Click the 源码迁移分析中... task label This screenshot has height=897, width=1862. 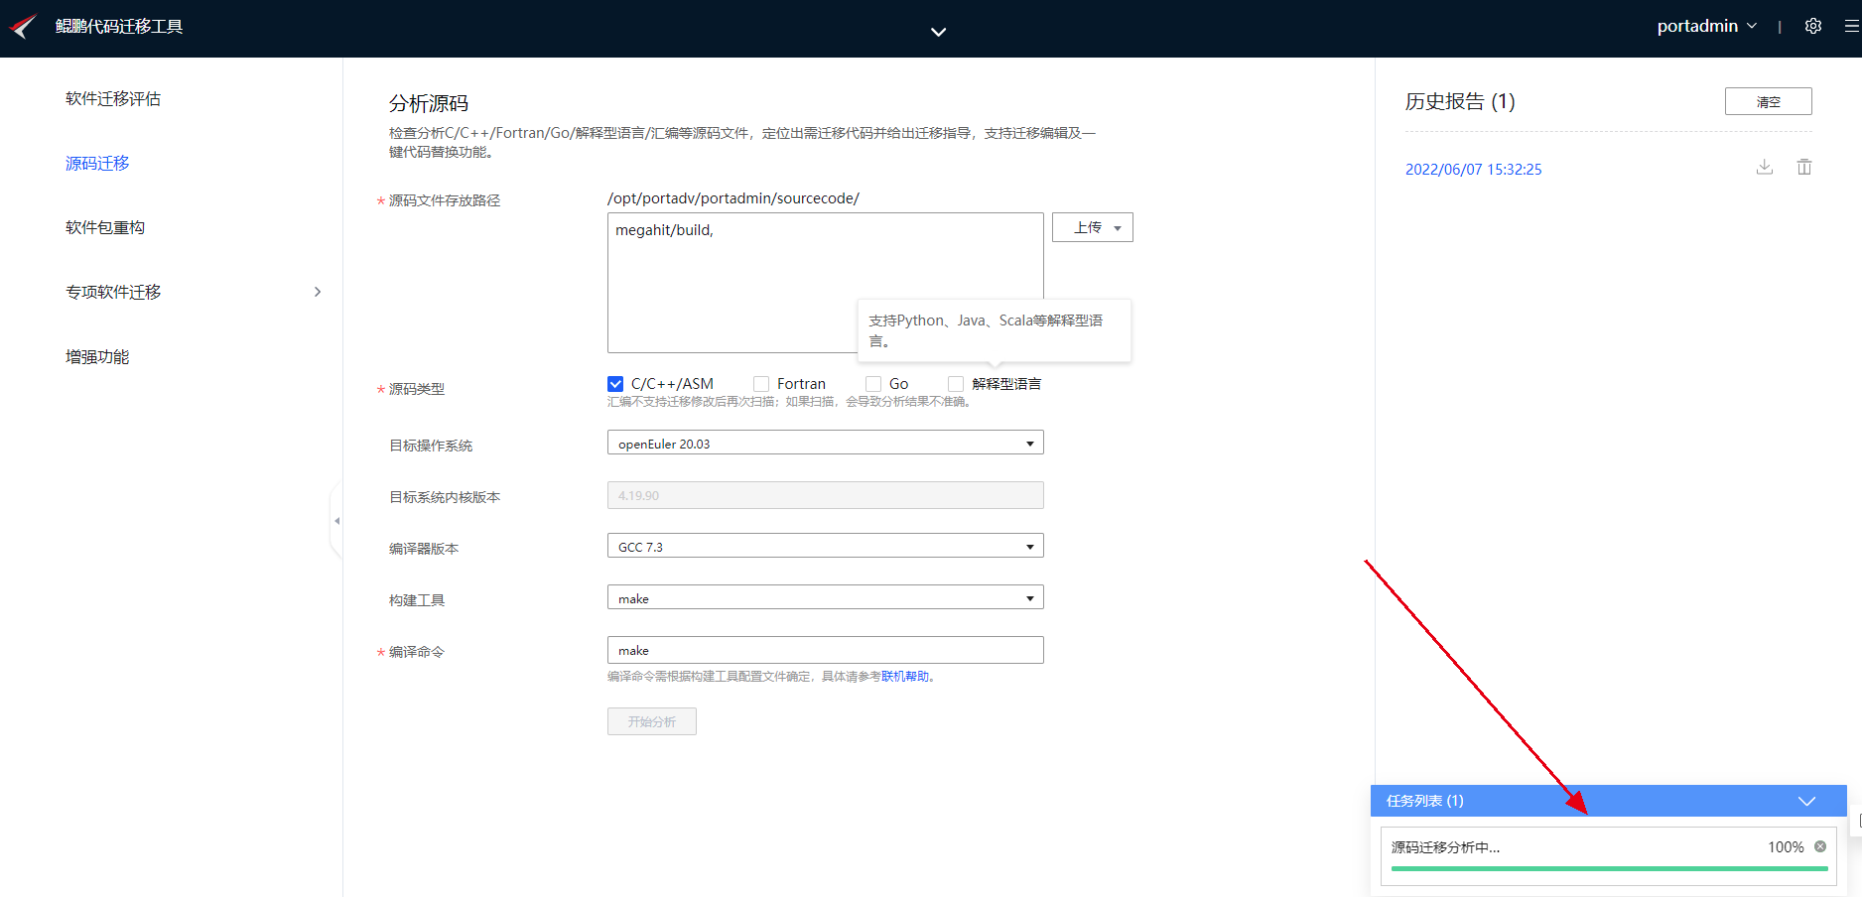(x=1445, y=847)
